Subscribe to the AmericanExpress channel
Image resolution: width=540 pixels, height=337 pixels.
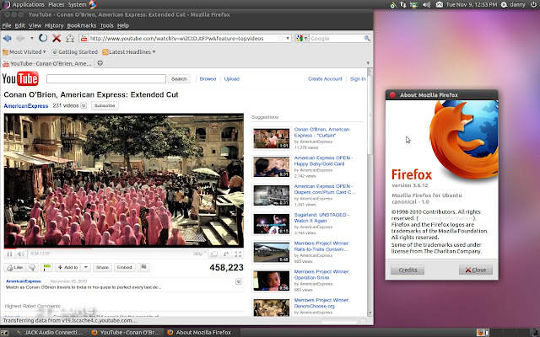coord(105,105)
